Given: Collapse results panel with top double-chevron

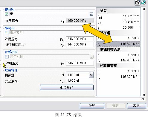Looking at the screenshot, I should coord(144,9).
